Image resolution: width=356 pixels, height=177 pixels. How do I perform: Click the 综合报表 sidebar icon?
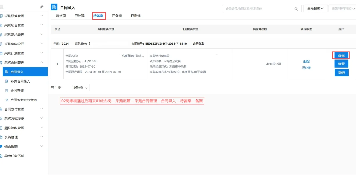(x=1, y=147)
